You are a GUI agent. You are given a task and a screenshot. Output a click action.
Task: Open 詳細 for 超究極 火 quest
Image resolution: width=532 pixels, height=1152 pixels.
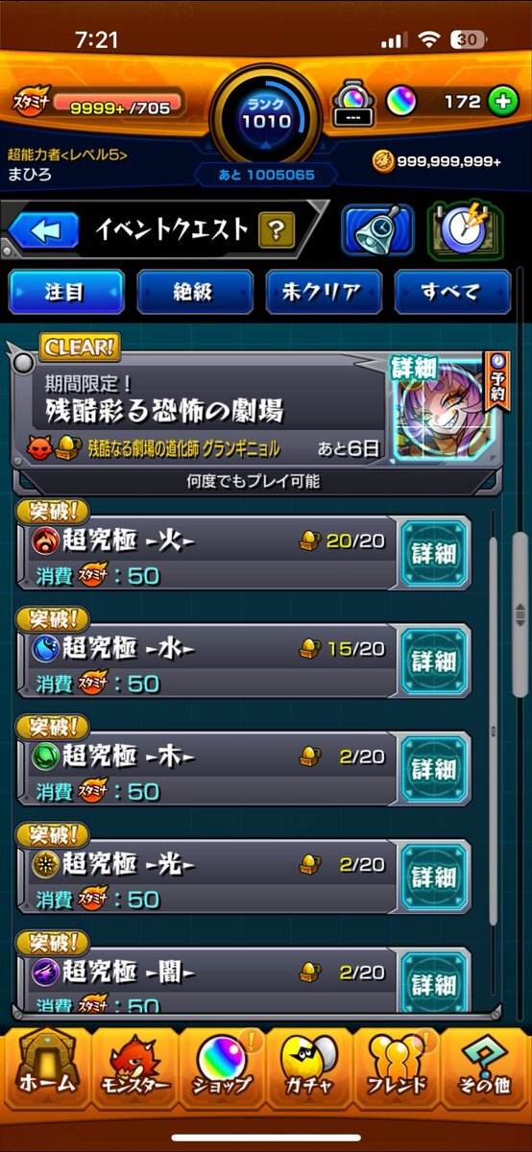point(434,553)
